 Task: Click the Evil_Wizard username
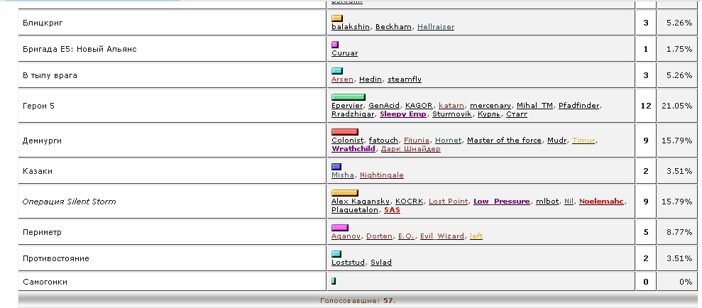click(442, 236)
